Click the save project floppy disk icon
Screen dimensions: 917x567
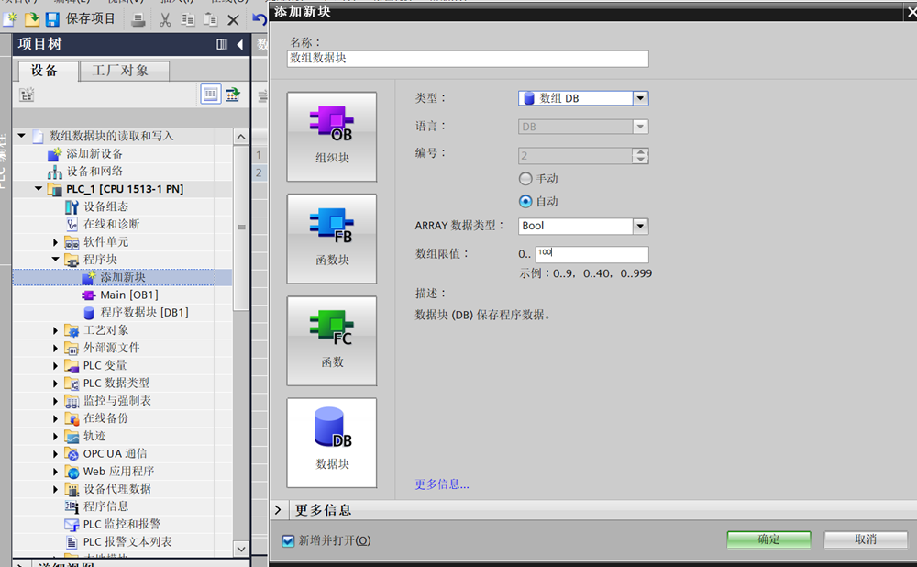coord(52,19)
